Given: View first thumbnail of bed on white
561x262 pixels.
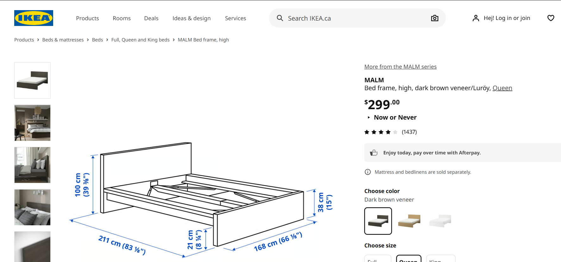Looking at the screenshot, I should [32, 80].
